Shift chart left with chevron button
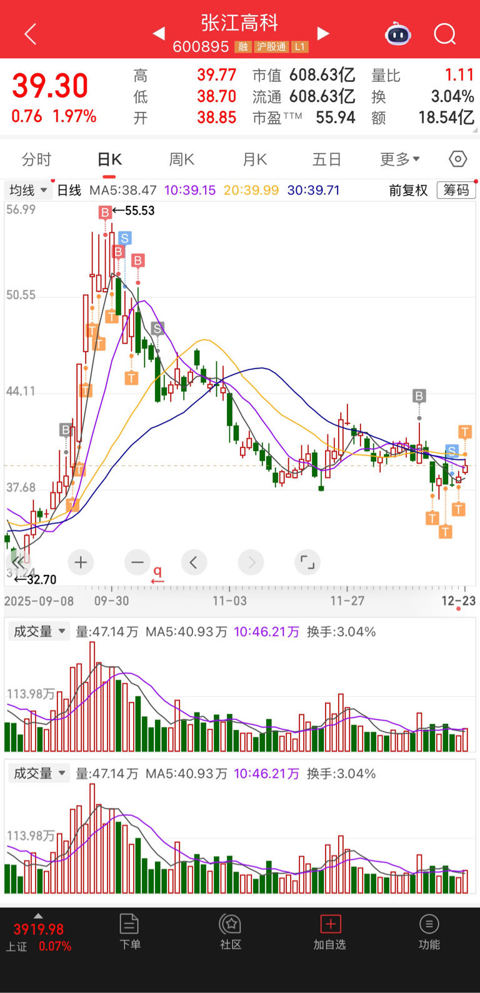Screen dimensions: 480x993 pos(194,563)
